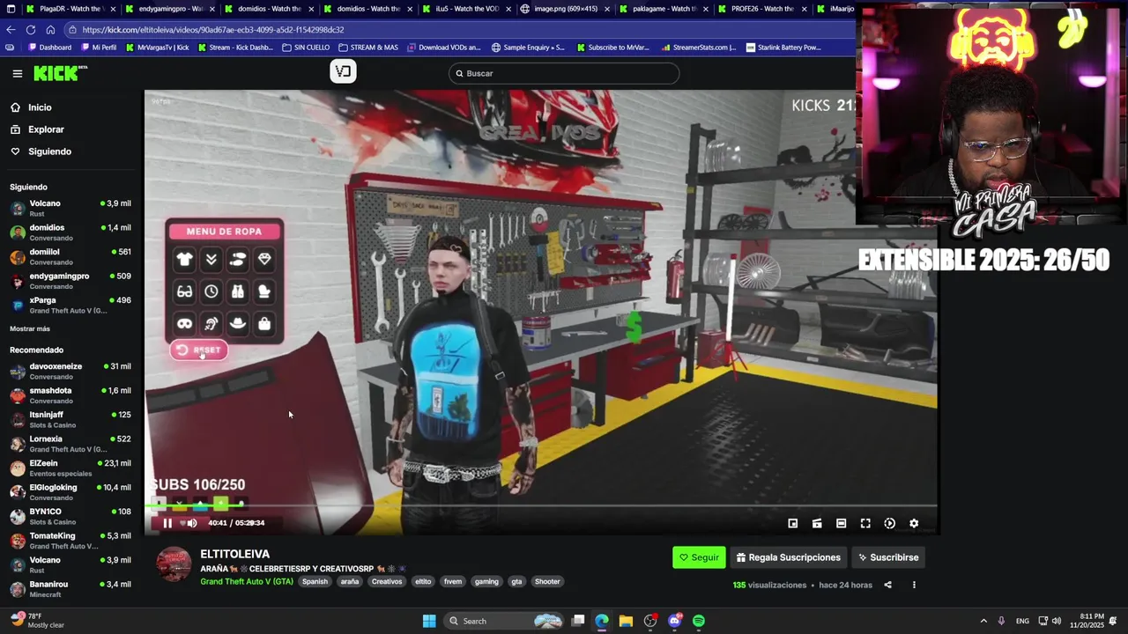Seek on the video progress bar
The height and width of the screenshot is (634, 1128).
click(542, 506)
